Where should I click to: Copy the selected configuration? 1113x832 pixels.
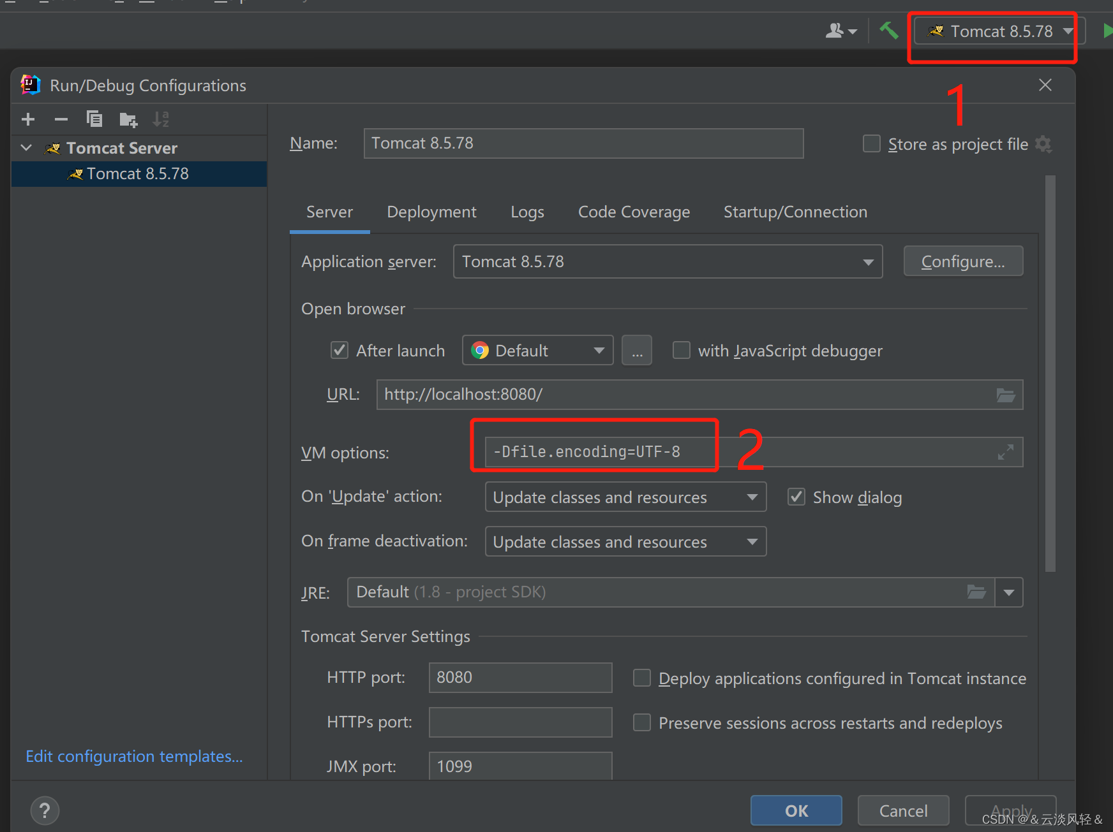click(x=94, y=119)
